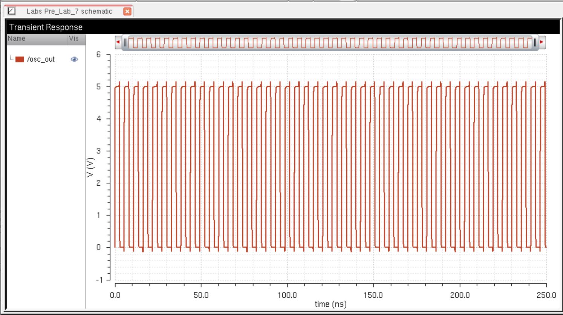Screen dimensions: 563x315
Task: Click the Name column header
Action: click(x=17, y=39)
